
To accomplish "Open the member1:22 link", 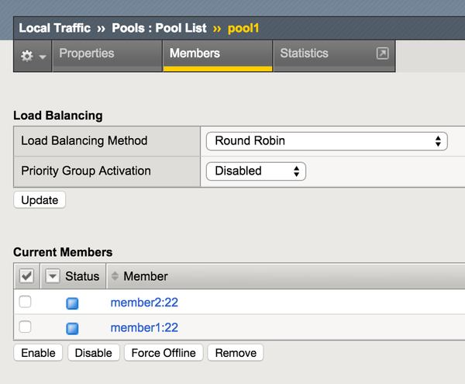I will pyautogui.click(x=144, y=328).
